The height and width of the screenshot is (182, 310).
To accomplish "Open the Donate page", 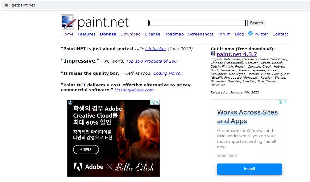I will (x=108, y=34).
